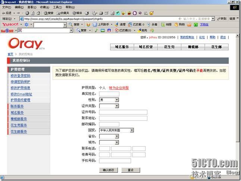Open the 证件类型 ID type dropdown
This screenshot has width=241, height=181.
(x=117, y=106)
